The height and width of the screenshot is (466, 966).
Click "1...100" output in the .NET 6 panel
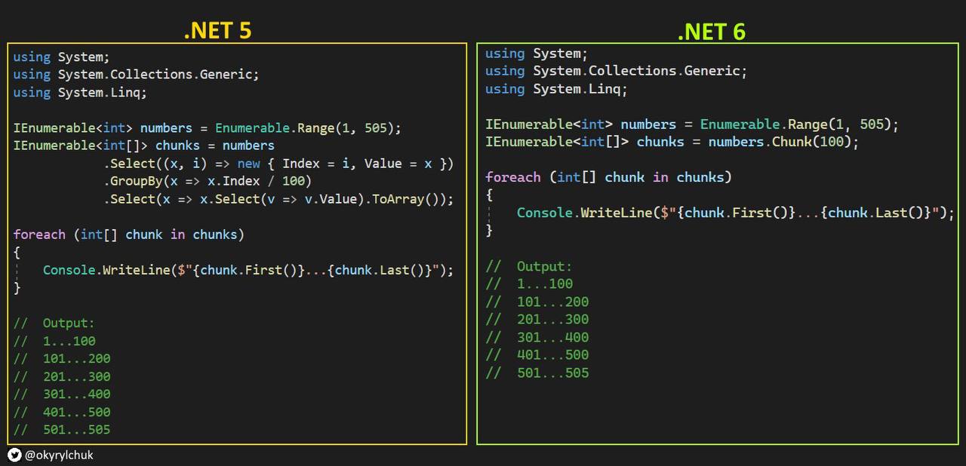pyautogui.click(x=545, y=284)
